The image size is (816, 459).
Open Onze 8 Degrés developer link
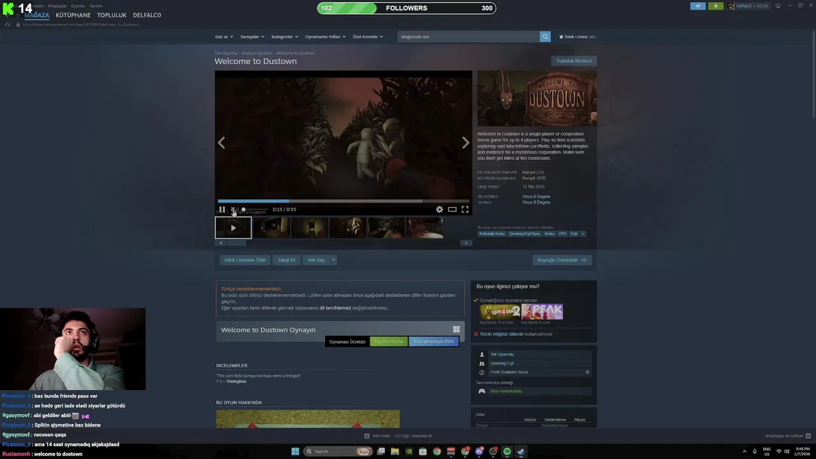[536, 196]
